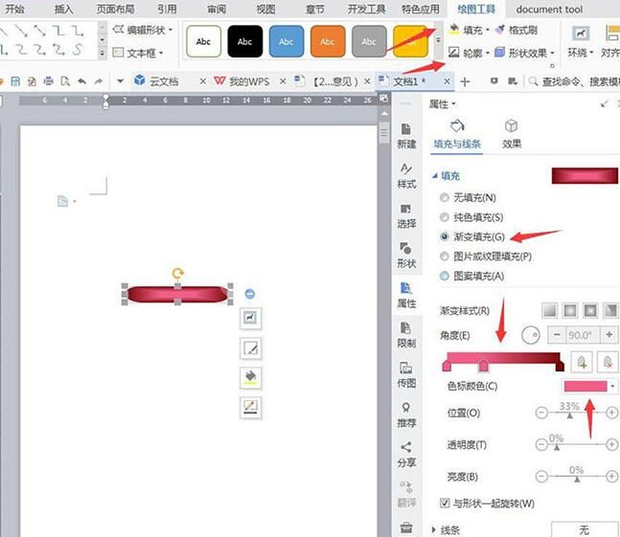Image resolution: width=620 pixels, height=537 pixels.
Task: Close the 文档1 document tab
Action: [x=447, y=81]
